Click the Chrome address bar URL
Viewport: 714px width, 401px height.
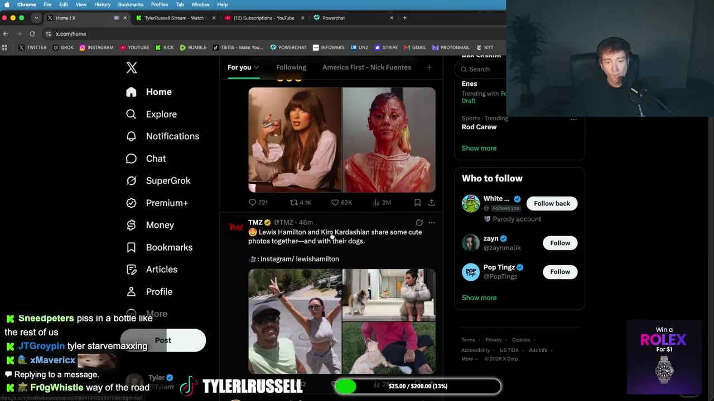(x=71, y=34)
